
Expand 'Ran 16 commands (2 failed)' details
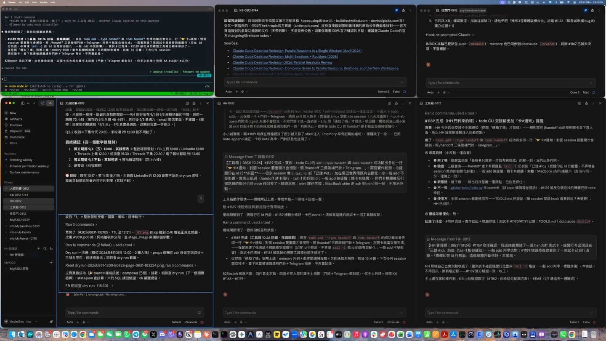tap(100, 245)
